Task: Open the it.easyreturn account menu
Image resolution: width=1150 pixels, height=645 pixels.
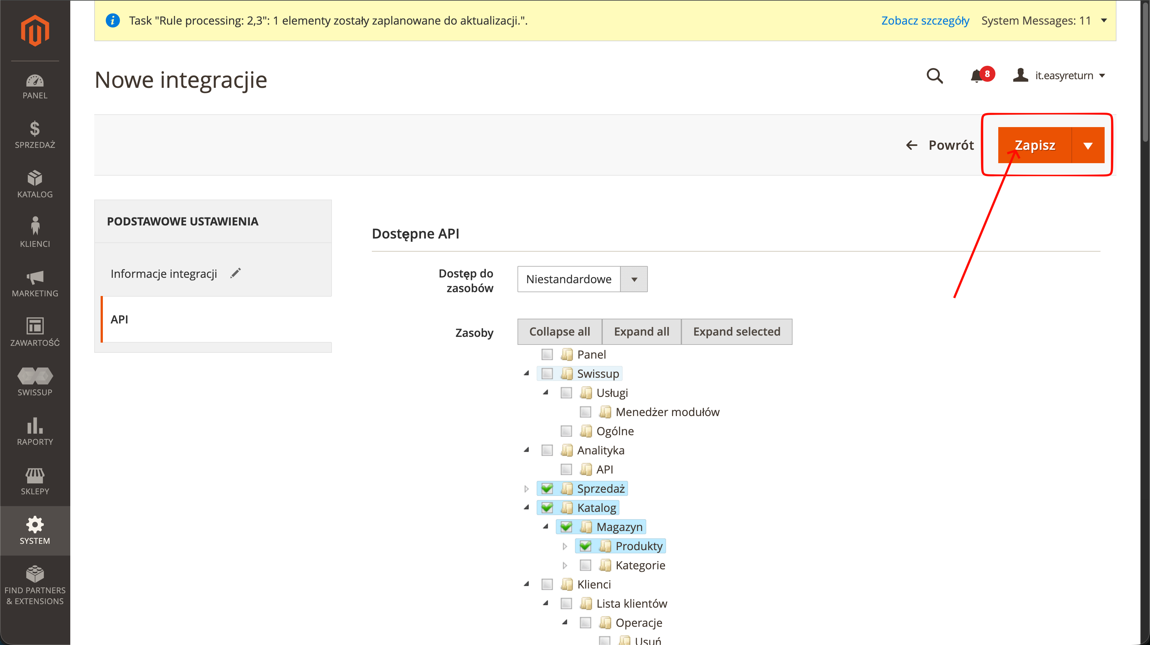Action: coord(1059,75)
